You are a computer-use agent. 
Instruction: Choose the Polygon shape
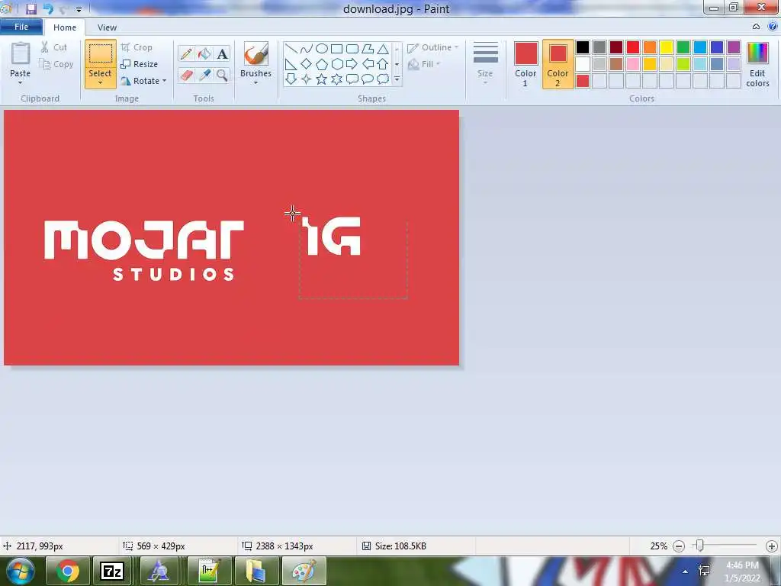368,48
